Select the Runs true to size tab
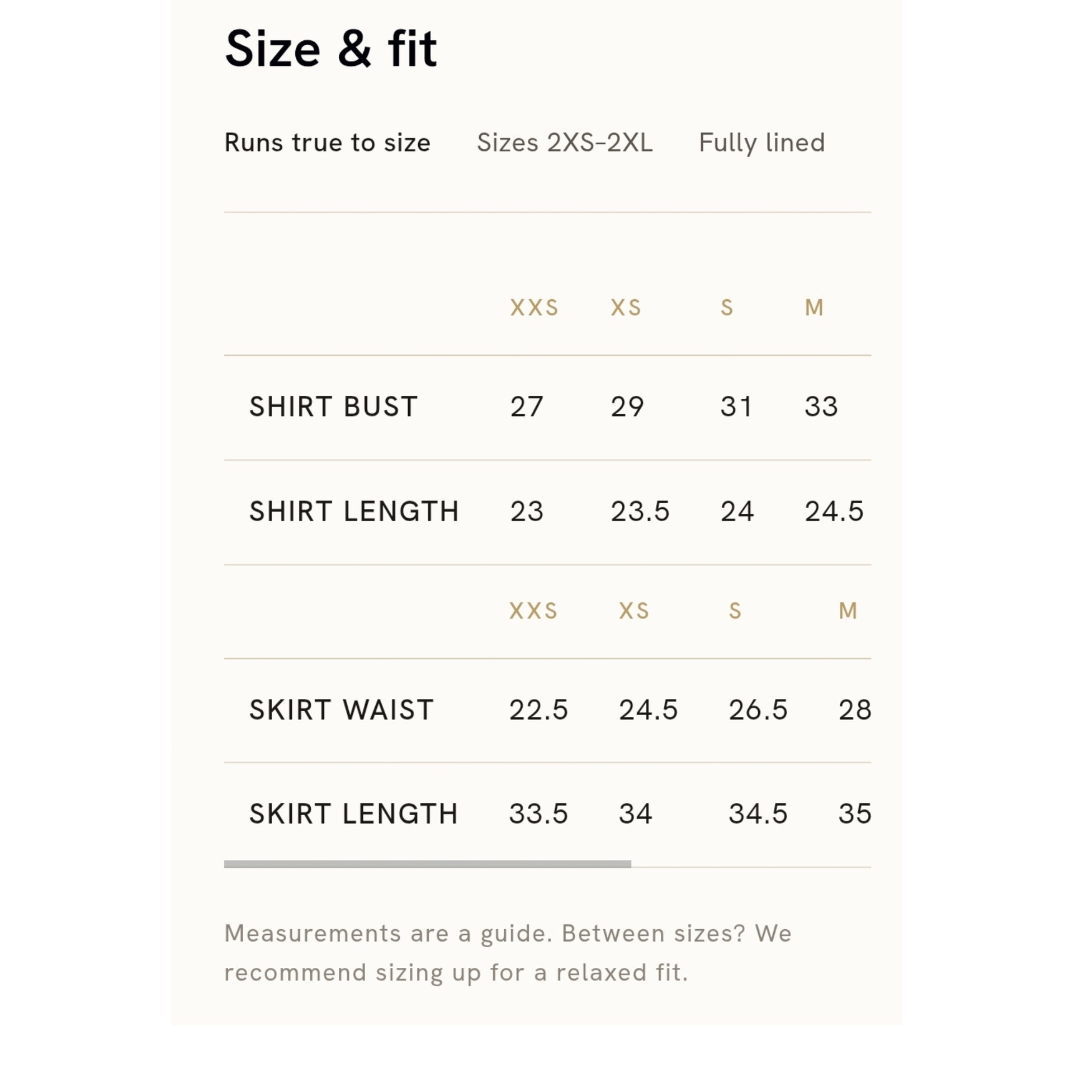The image size is (1088, 1088). point(327,143)
